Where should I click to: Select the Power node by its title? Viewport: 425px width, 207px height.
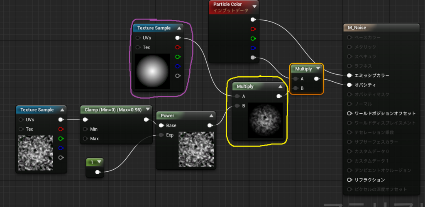[x=168, y=116]
